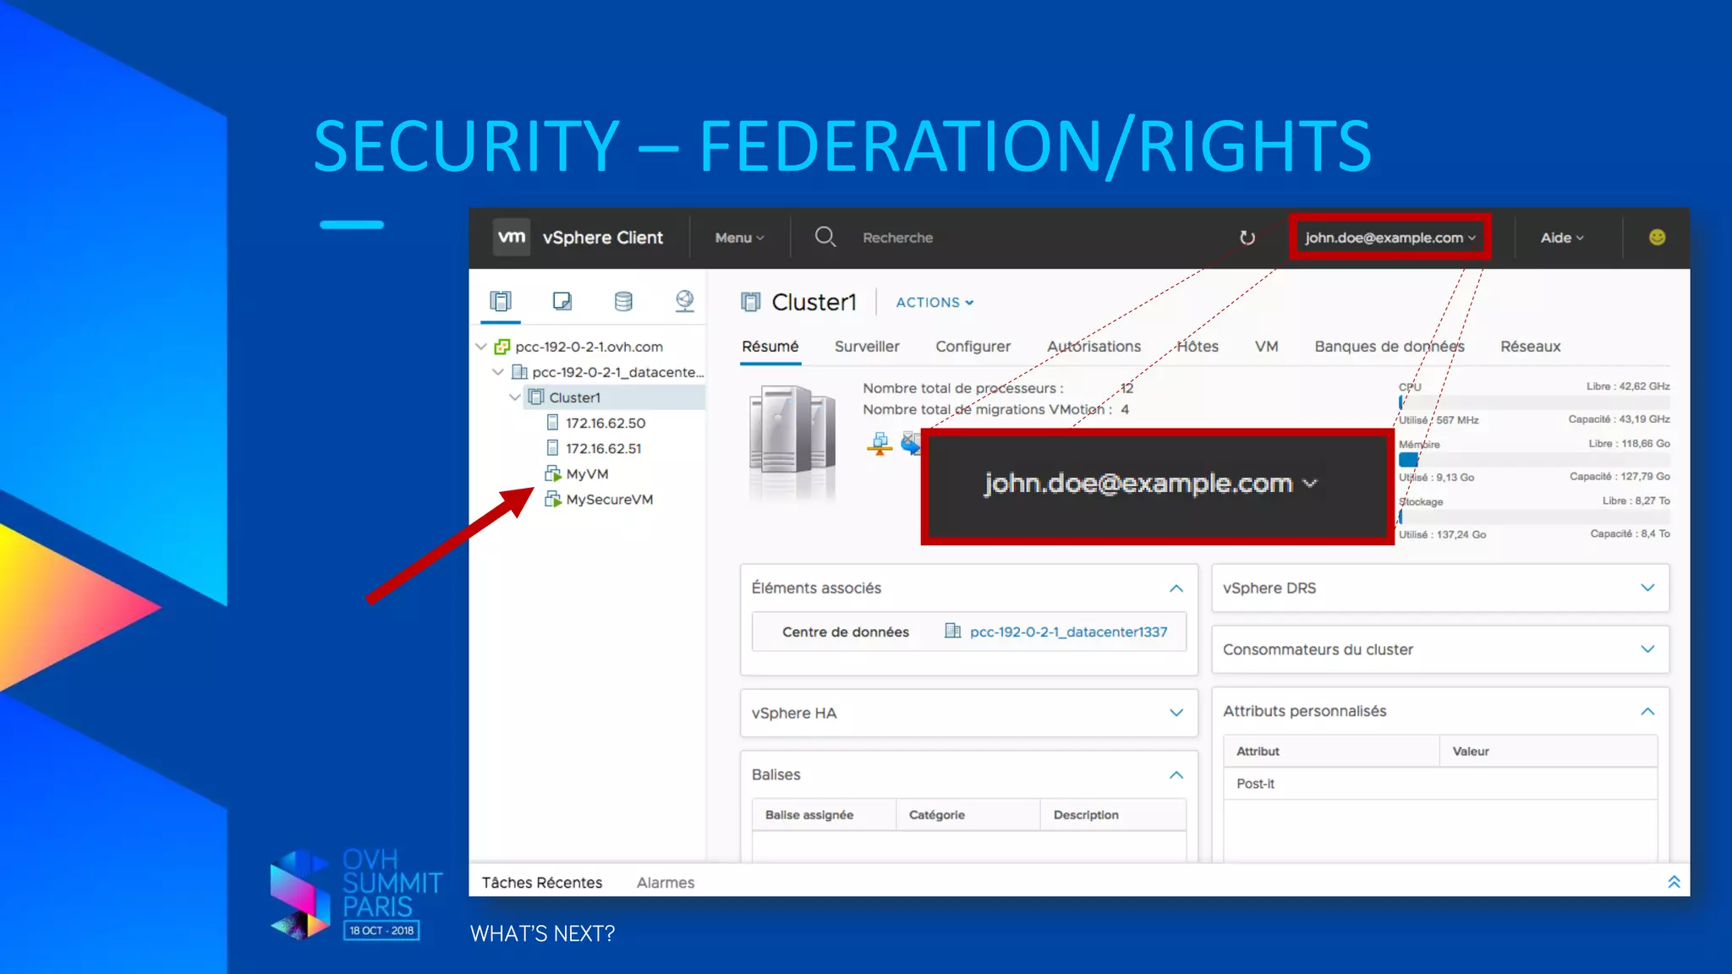1732x974 pixels.
Task: Select host 172.16.62.50
Action: (606, 423)
